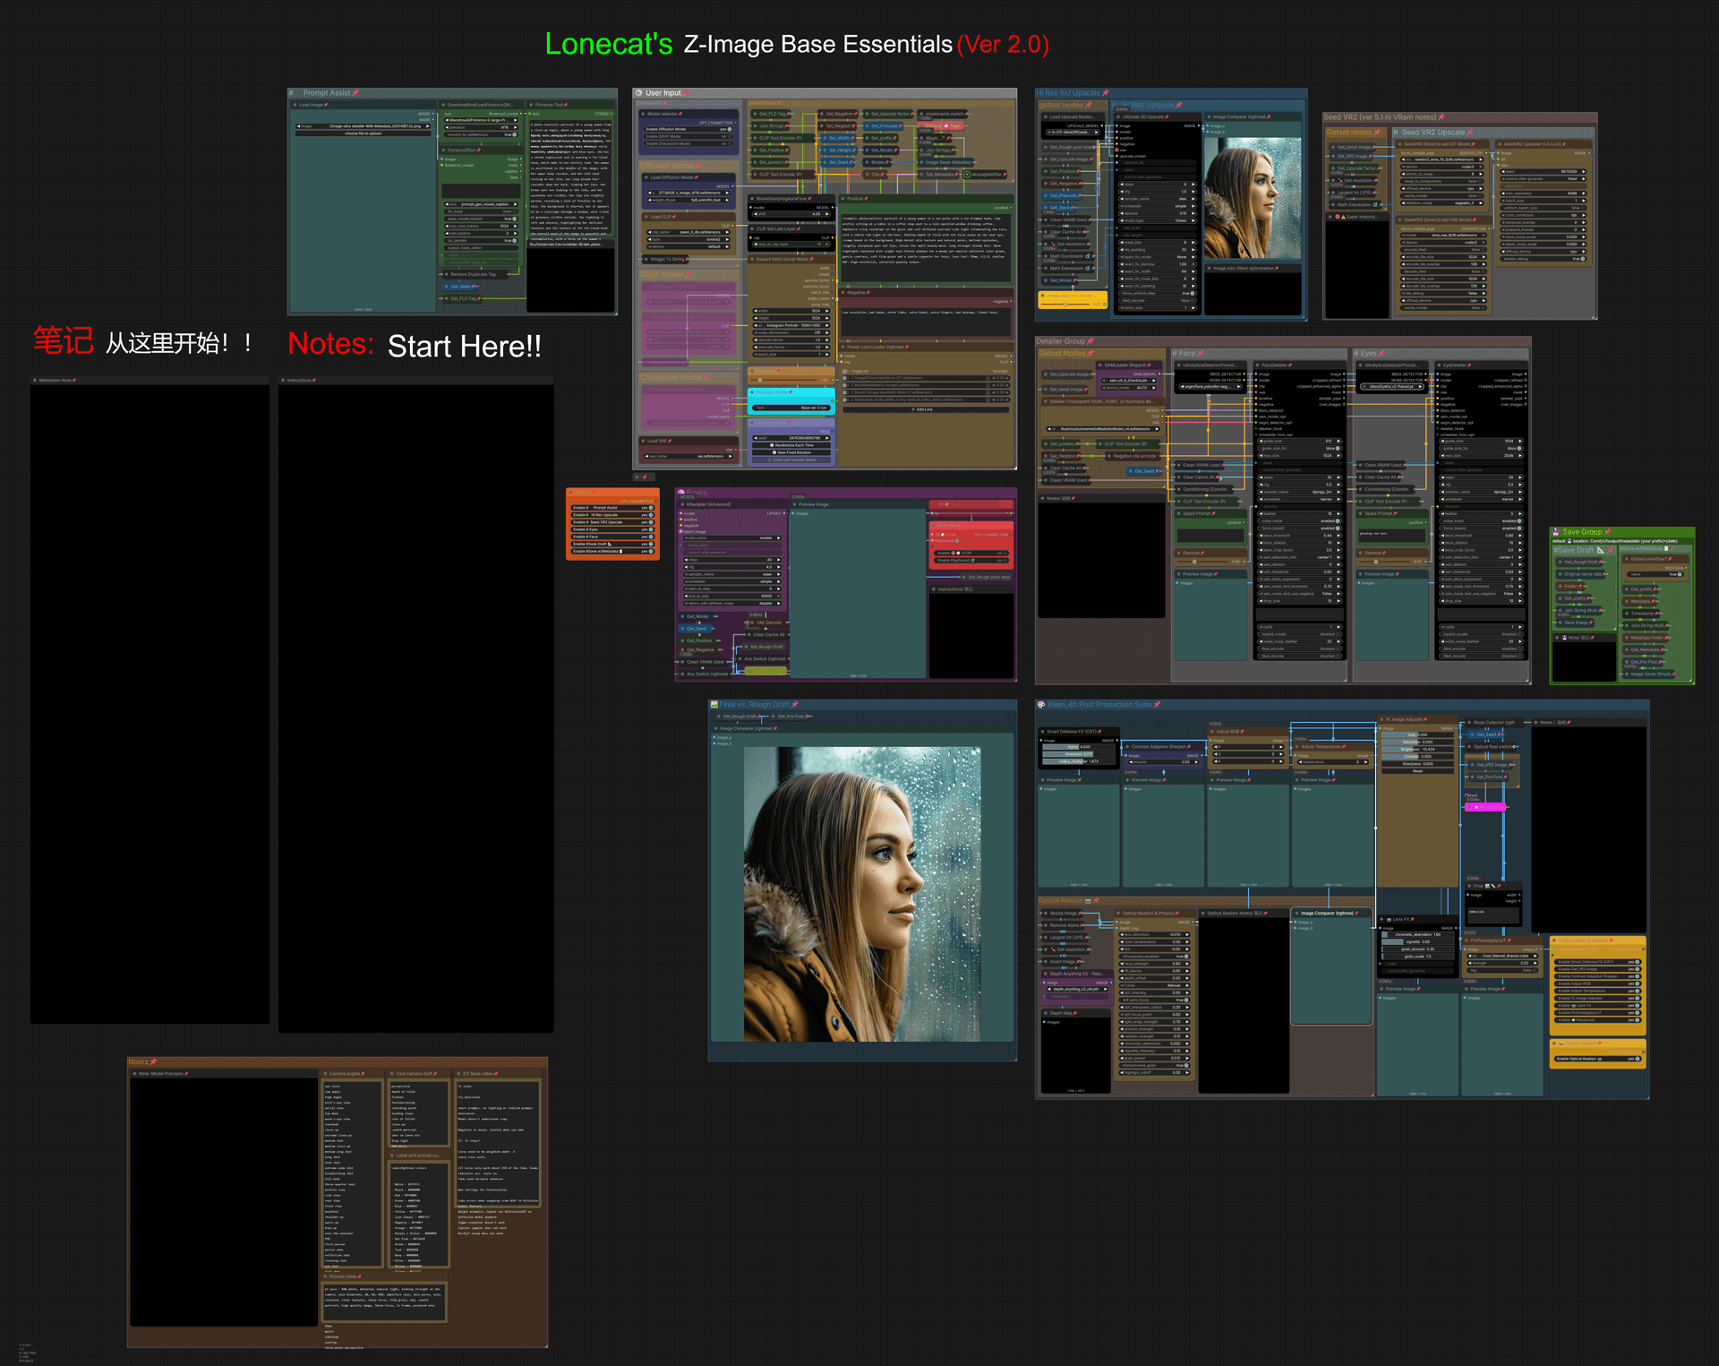Toggle Enable # Seed VR2 Upscale switch
The image size is (1719, 1366).
point(651,522)
